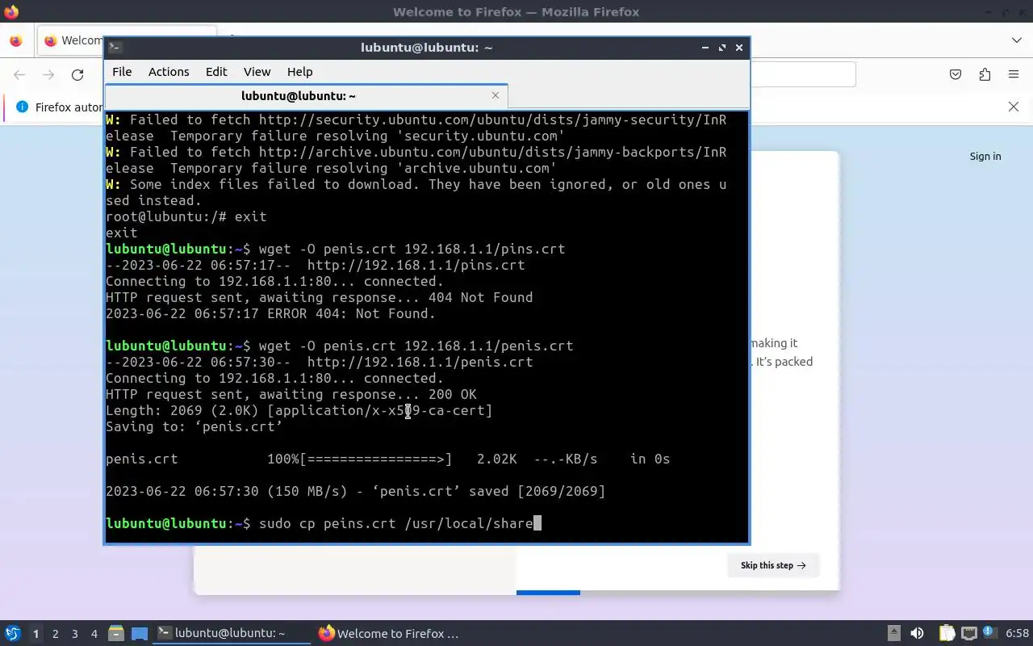1033x646 pixels.
Task: Click the onboarding progress bar in Firefox
Action: 548,593
